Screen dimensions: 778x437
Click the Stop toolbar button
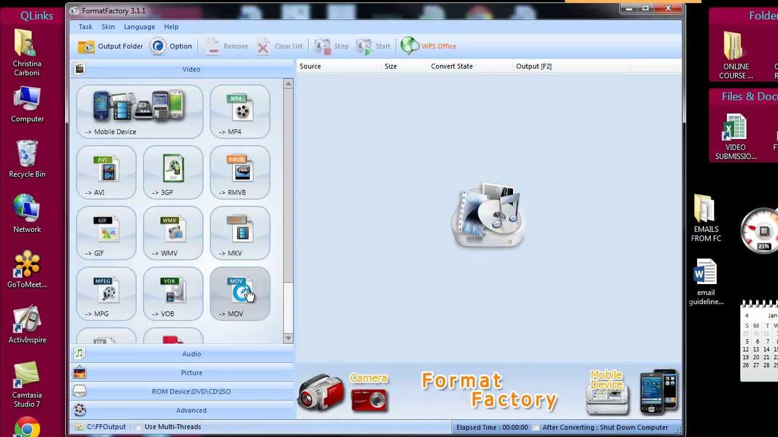point(332,46)
